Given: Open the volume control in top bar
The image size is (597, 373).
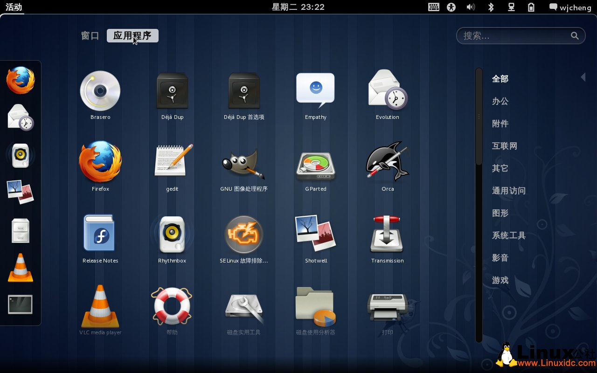Looking at the screenshot, I should point(471,7).
